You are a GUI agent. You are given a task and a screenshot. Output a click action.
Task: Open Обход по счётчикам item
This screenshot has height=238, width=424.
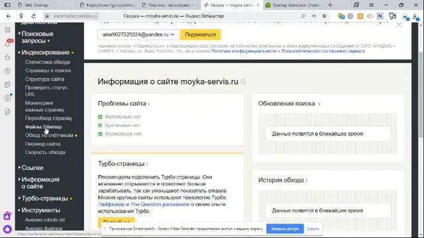point(49,135)
